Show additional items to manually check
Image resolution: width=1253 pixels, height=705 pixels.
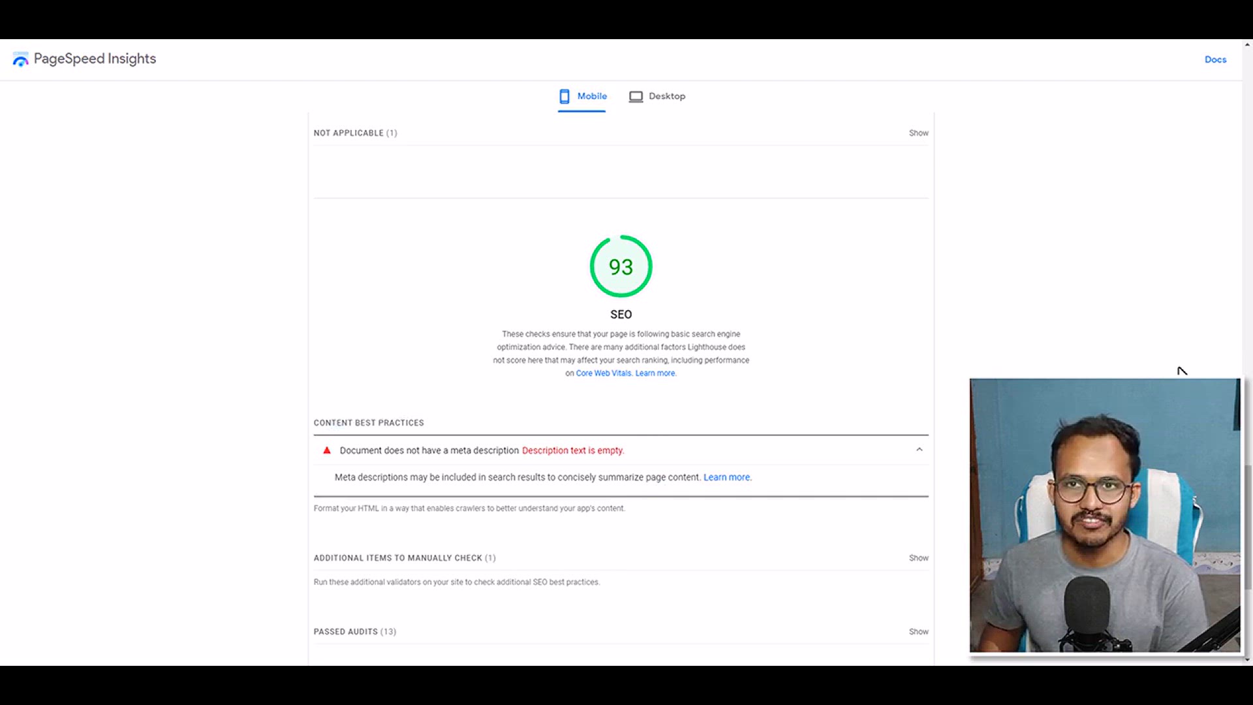918,558
